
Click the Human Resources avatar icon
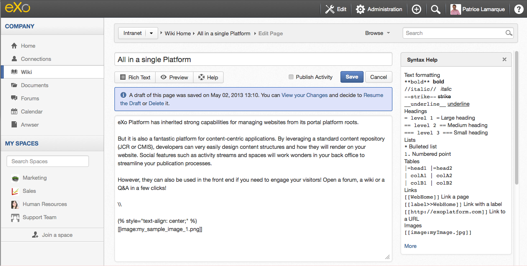coord(15,204)
